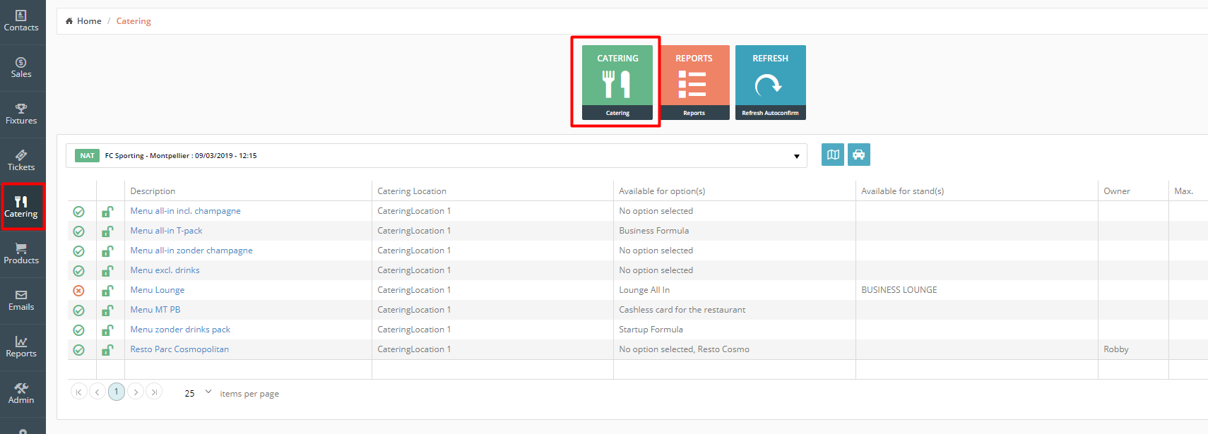The width and height of the screenshot is (1208, 434).
Task: Sort by Available for option(s) header
Action: [x=662, y=191]
